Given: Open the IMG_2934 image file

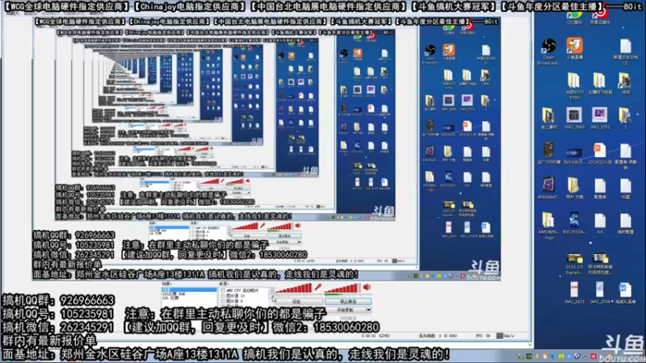Looking at the screenshot, I should coord(599,293).
